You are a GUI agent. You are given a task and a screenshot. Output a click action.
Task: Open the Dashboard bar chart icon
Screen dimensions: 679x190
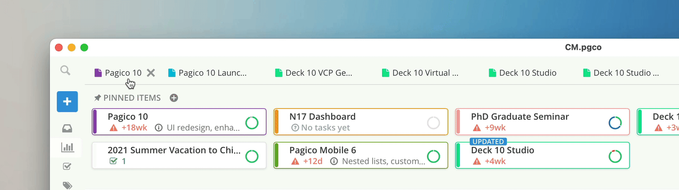tap(67, 147)
